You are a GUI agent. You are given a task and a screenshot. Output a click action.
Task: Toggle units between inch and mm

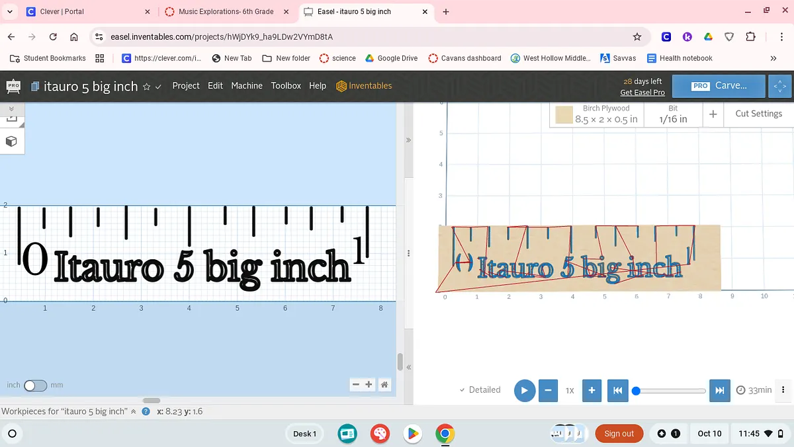pos(35,386)
